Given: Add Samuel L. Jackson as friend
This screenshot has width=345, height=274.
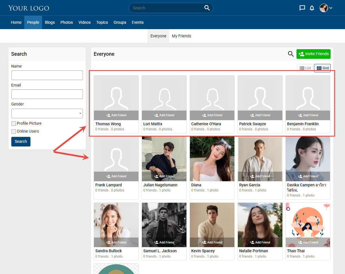Looking at the screenshot, I should [x=164, y=242].
